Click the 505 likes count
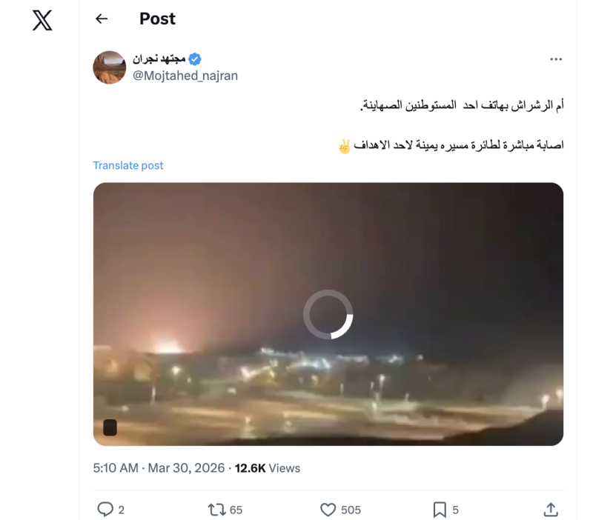The width and height of the screenshot is (593, 520). click(351, 510)
